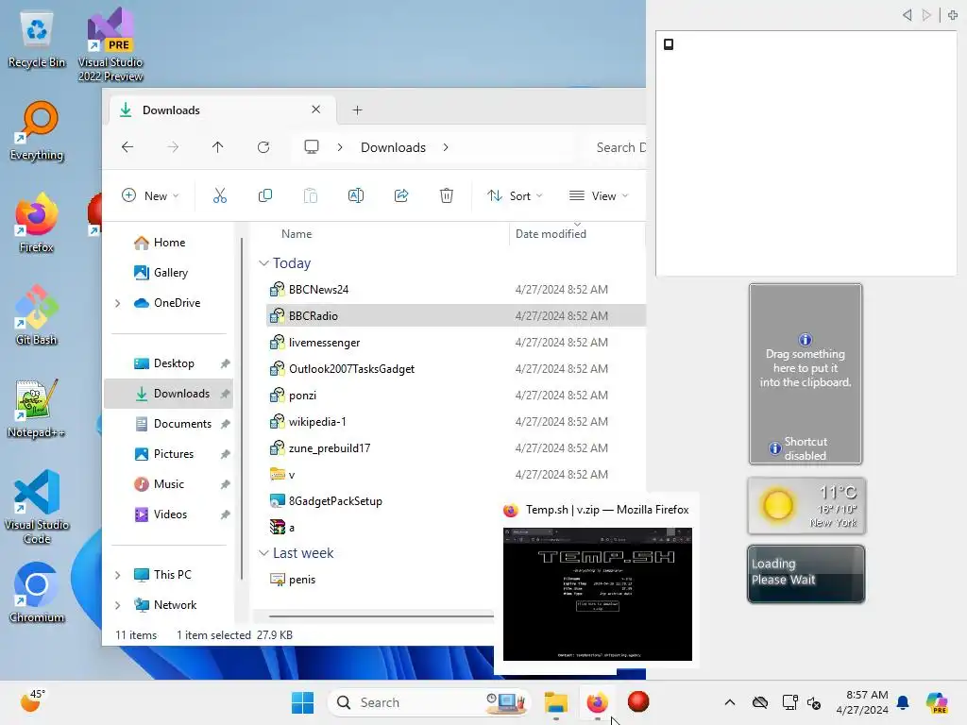This screenshot has height=725, width=967.
Task: Refresh the Downloads folder
Action: click(x=263, y=147)
